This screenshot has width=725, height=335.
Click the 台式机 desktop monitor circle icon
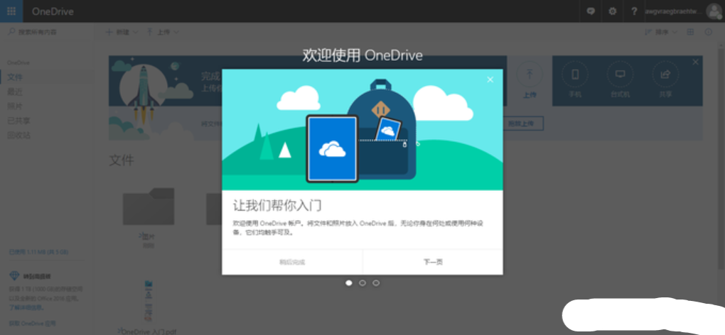pyautogui.click(x=620, y=75)
